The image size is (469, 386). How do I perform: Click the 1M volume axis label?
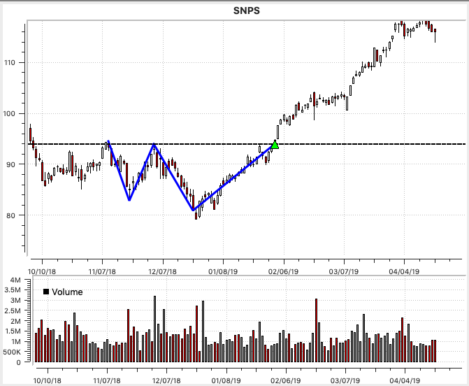click(x=15, y=342)
